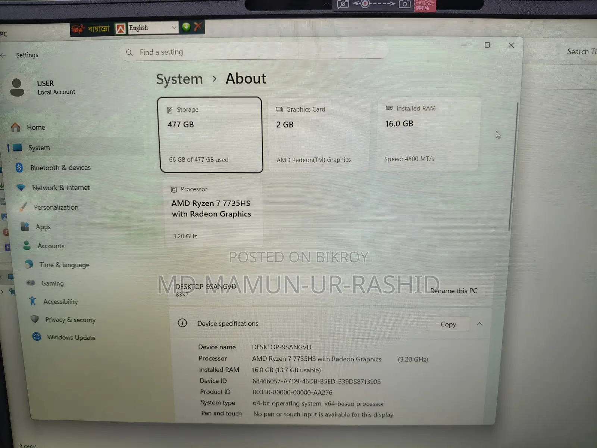
Task: Click the '64-bit operating system, x64-based processor' text
Action: click(318, 404)
